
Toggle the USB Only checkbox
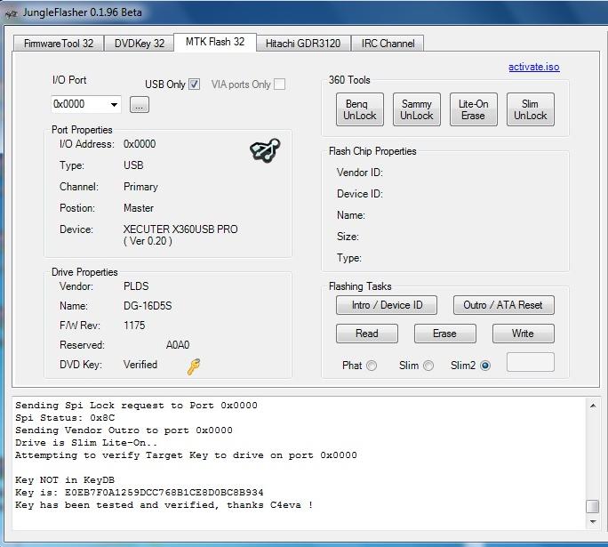pos(195,84)
